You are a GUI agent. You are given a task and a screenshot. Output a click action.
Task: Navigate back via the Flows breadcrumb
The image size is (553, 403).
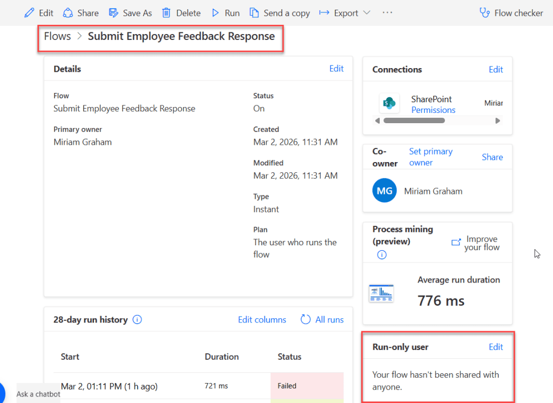click(57, 36)
